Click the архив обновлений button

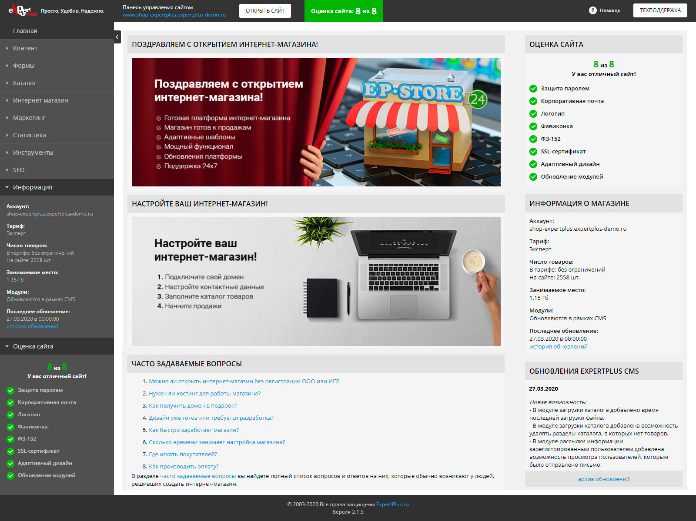pyautogui.click(x=604, y=479)
